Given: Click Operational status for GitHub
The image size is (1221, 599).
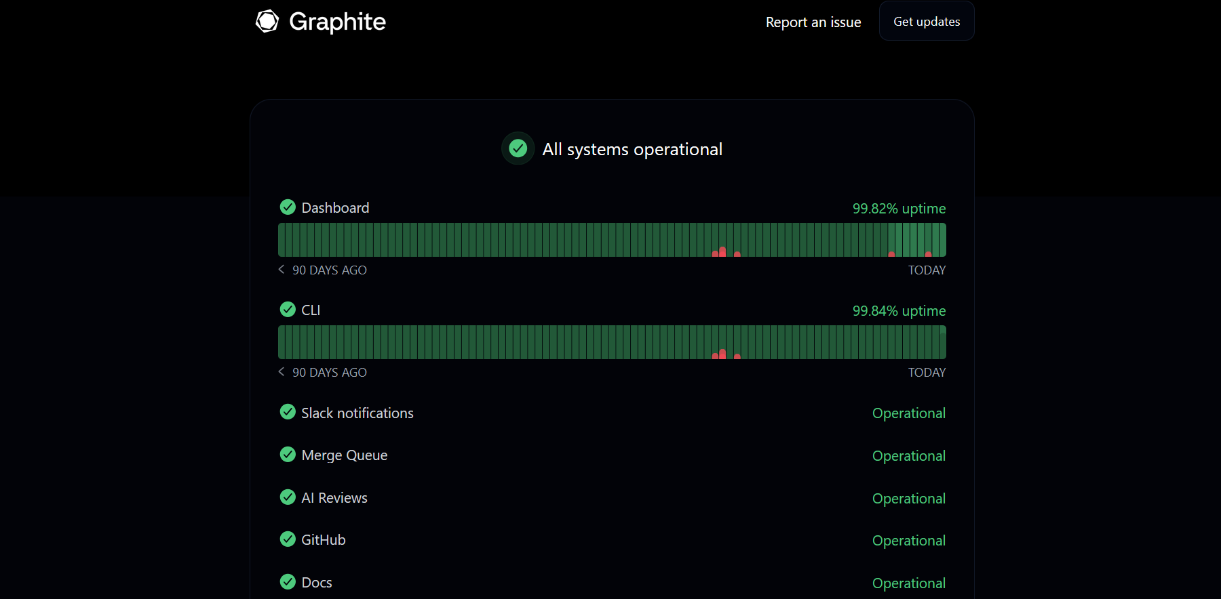Looking at the screenshot, I should [x=909, y=541].
